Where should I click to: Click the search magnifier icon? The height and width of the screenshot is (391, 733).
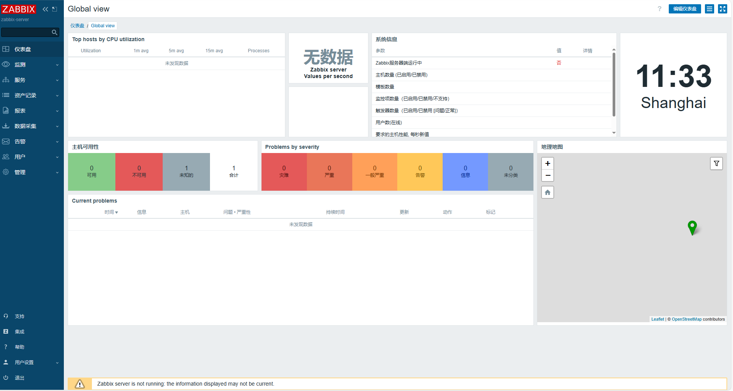coord(55,32)
